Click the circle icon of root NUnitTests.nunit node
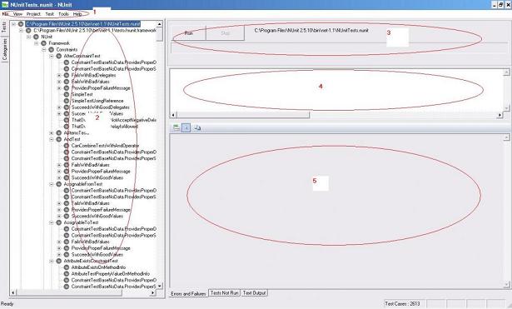Screen dimensions: 512x309 (21, 24)
